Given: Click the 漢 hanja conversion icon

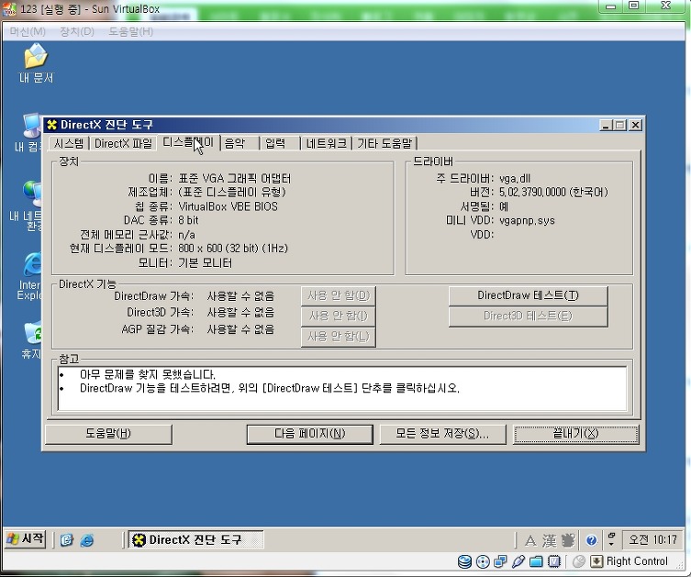Looking at the screenshot, I should coord(550,540).
